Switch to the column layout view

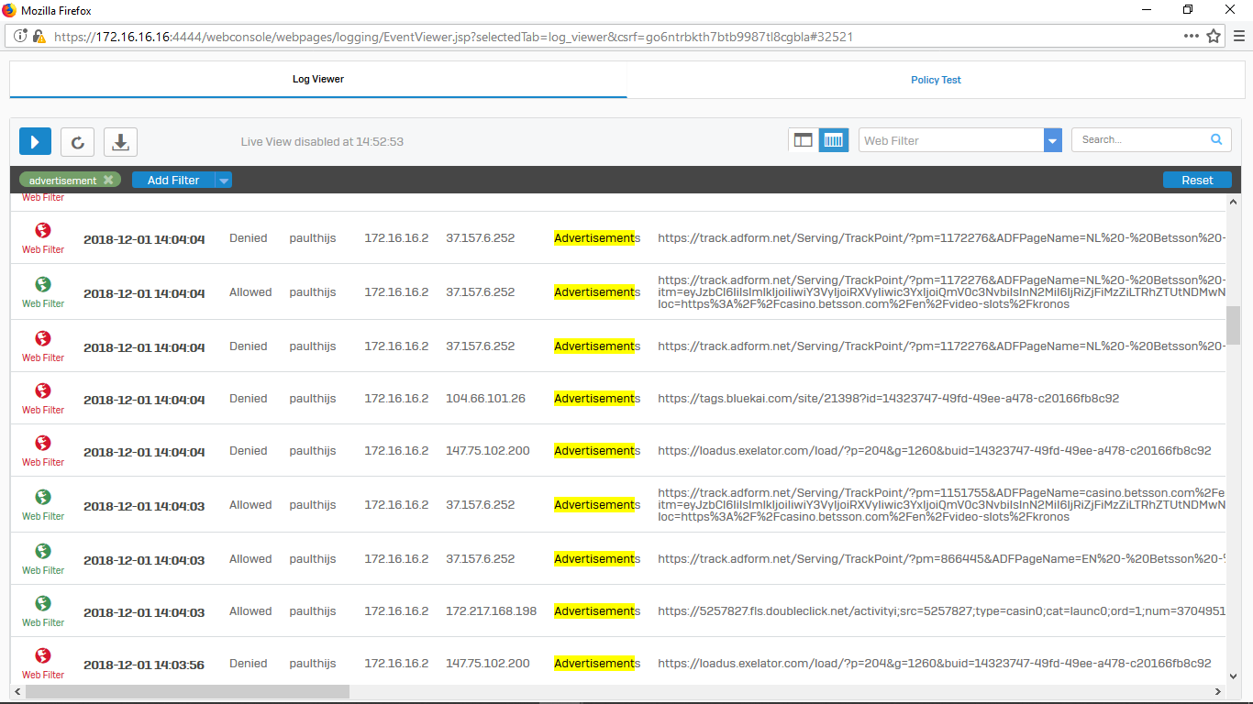(803, 140)
